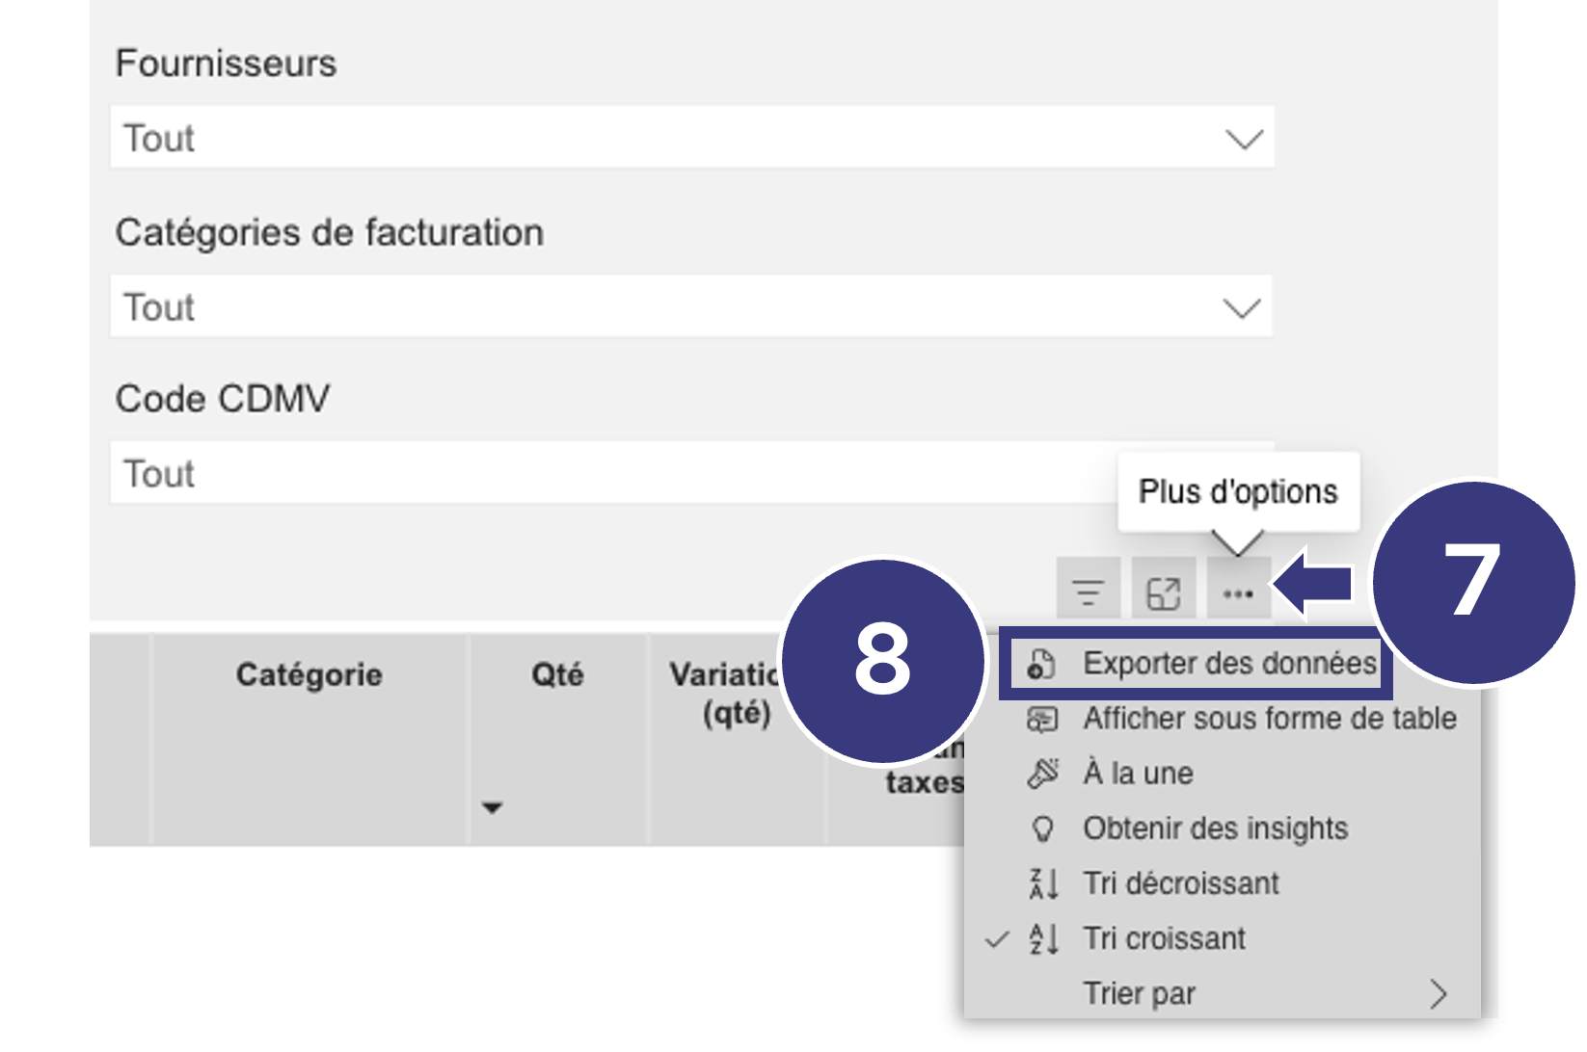Click the sort arrow under Qté column
Viewport: 1587px width, 1052px height.
493,807
